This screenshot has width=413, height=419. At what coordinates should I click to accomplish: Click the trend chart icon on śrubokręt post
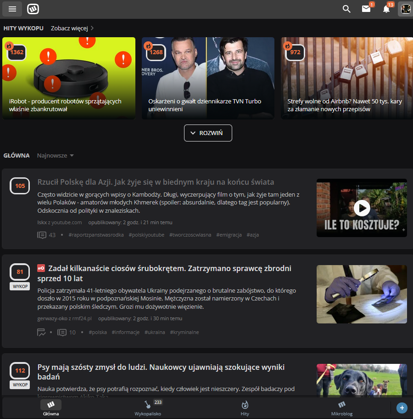click(x=42, y=332)
